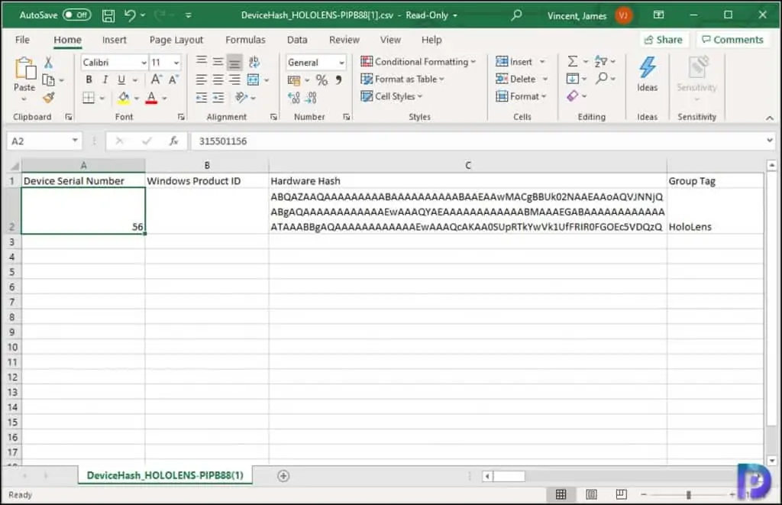
Task: Open the Conditional Formatting dropdown
Action: point(418,61)
